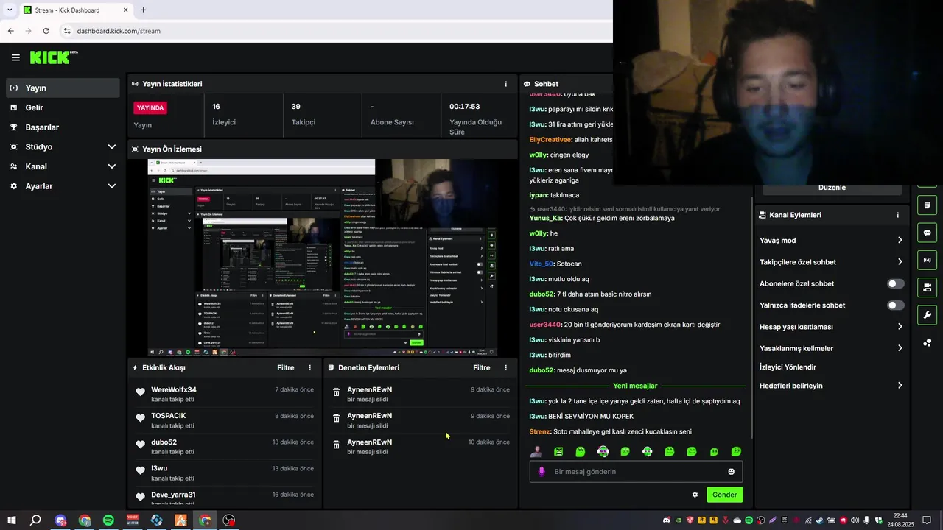Insert the angry green emote next to avatar
Image resolution: width=943 pixels, height=530 pixels.
click(558, 451)
